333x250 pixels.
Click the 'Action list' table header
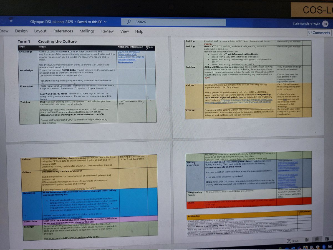point(194,216)
